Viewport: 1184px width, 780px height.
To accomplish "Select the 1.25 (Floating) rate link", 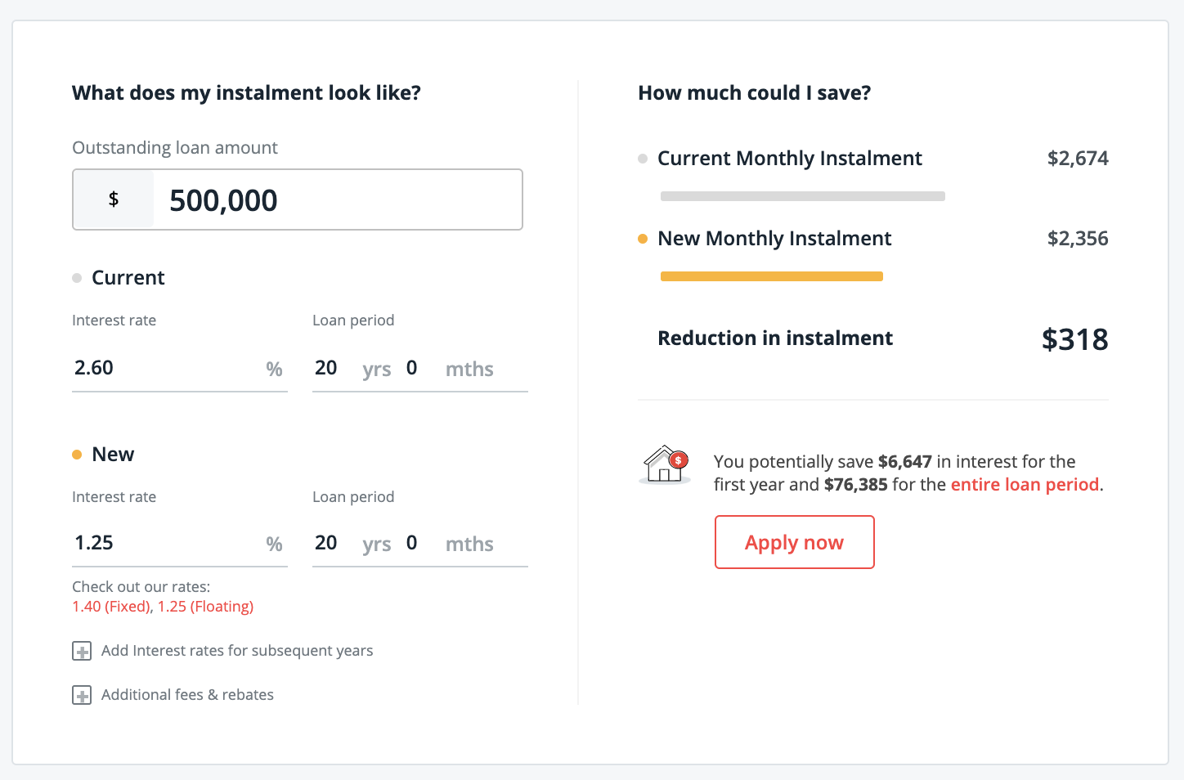I will click(x=205, y=607).
